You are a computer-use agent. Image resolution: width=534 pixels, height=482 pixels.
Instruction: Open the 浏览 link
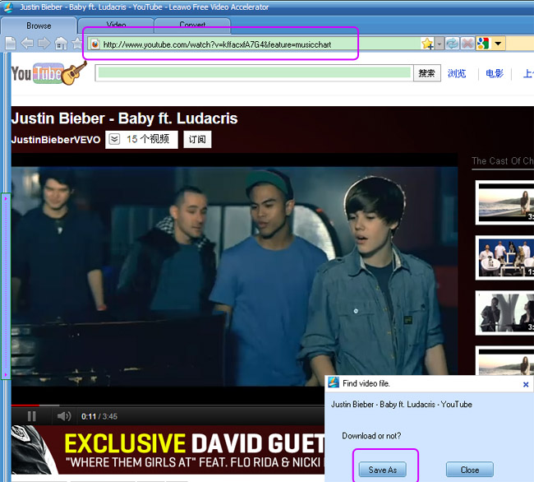click(457, 73)
